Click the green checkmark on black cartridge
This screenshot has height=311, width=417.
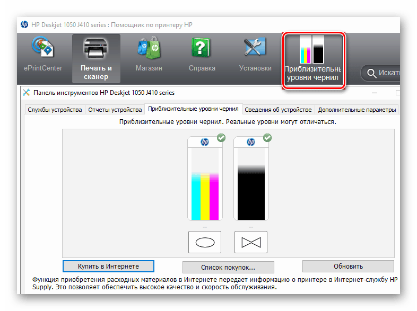[x=267, y=138]
